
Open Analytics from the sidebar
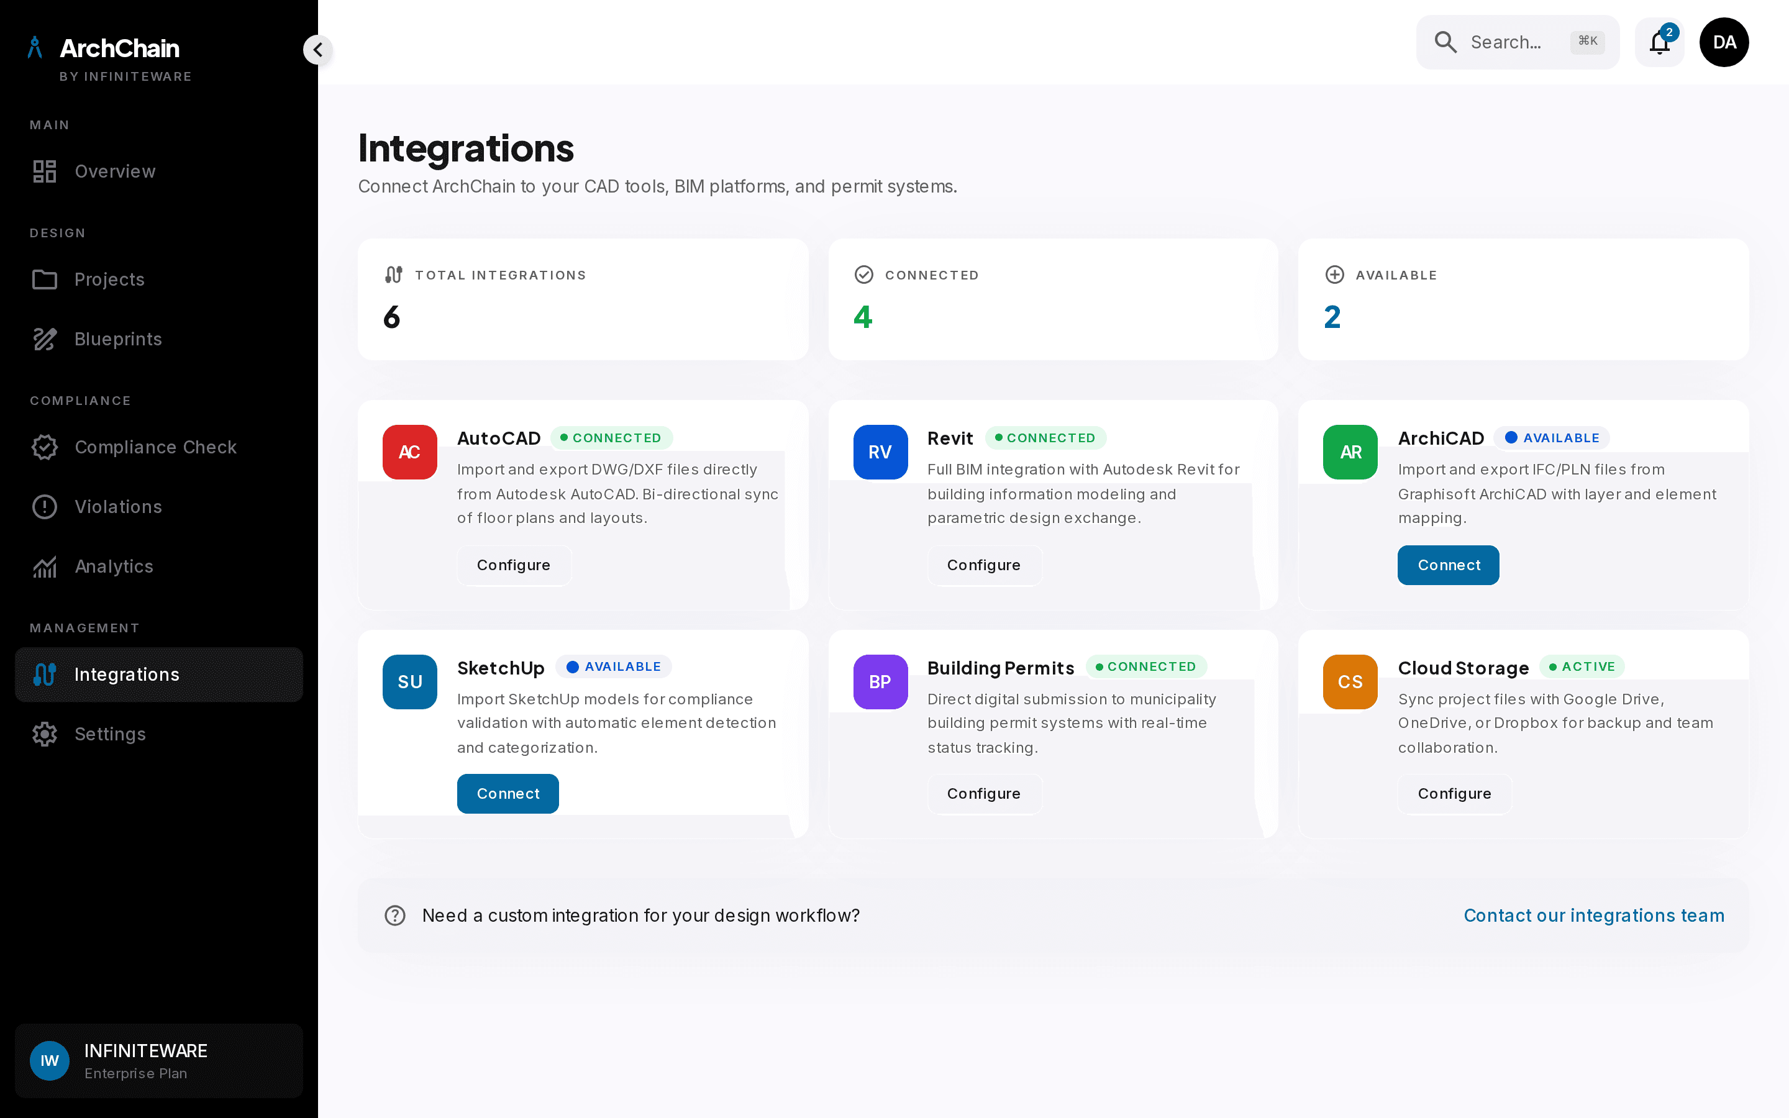pos(159,566)
